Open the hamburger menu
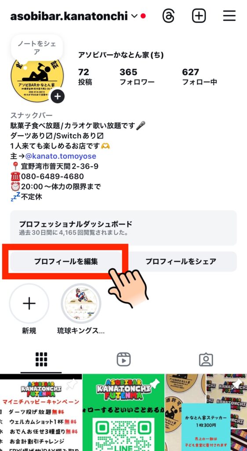247x451 pixels. (x=229, y=16)
